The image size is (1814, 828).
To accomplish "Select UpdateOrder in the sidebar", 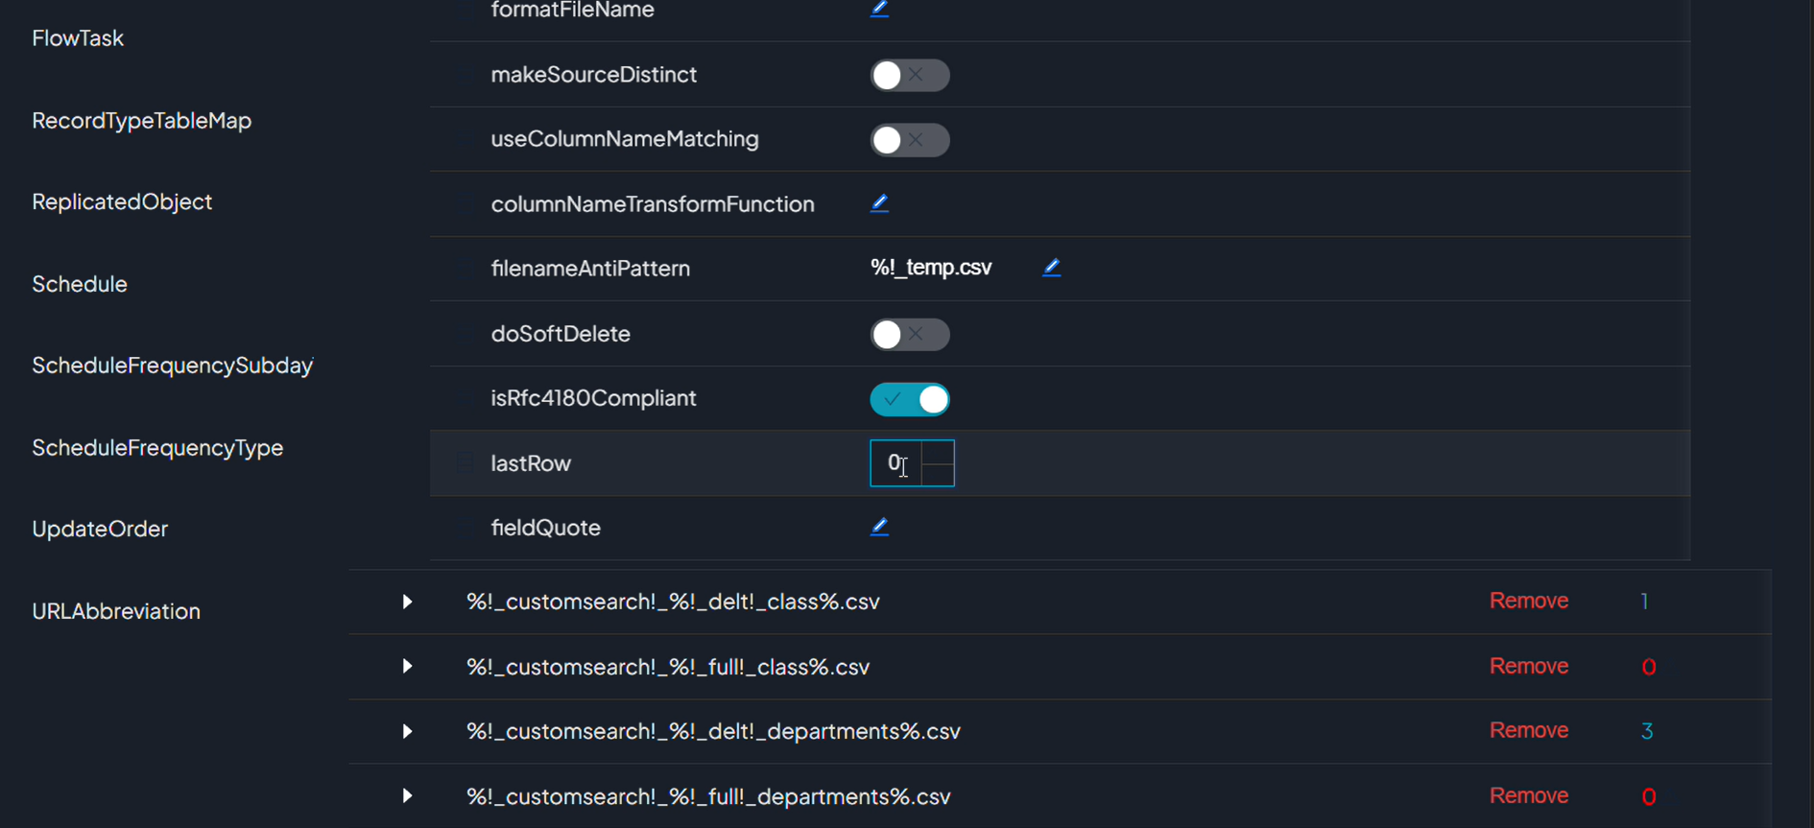I will pyautogui.click(x=100, y=529).
